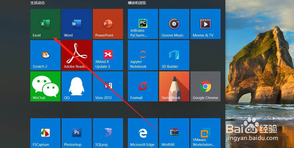Launch the Microsoft Edge tile
This screenshot has width=294, height=148.
[143, 133]
